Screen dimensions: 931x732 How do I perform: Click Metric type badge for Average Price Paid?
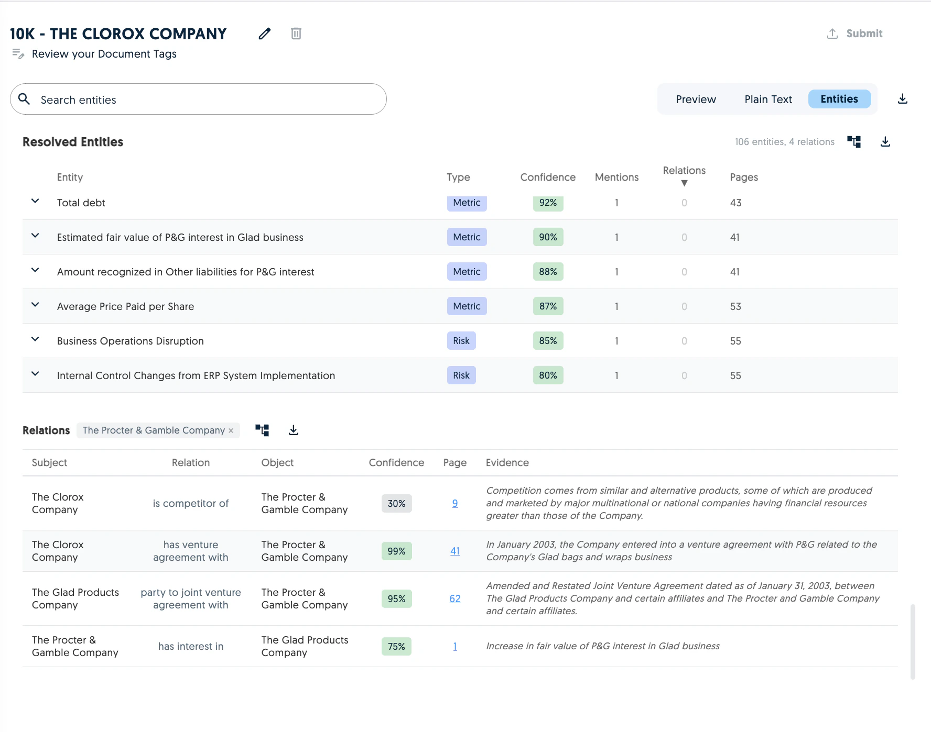coord(467,306)
